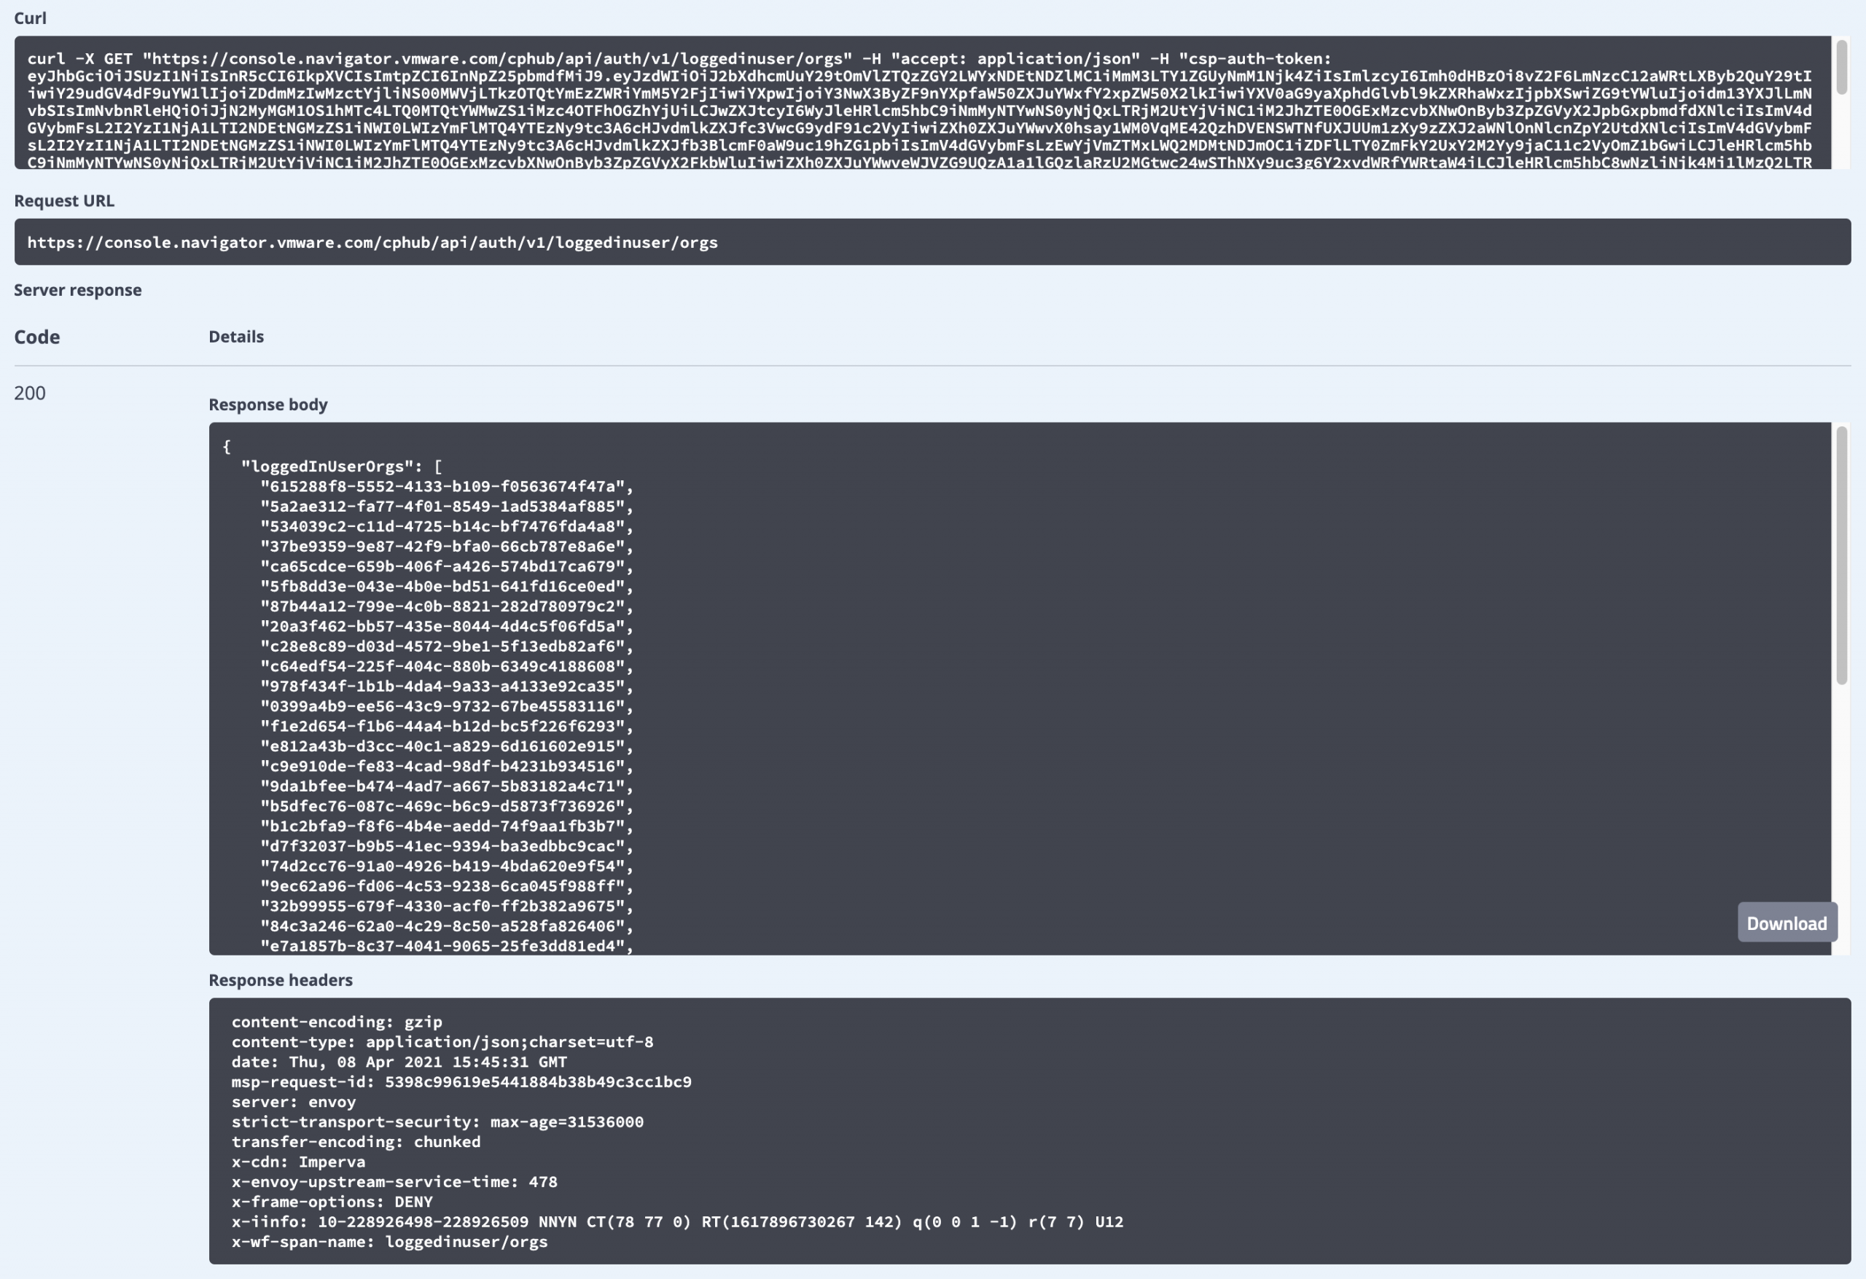Click the Response headers label
Screen dimensions: 1866x1279
pyautogui.click(x=280, y=979)
